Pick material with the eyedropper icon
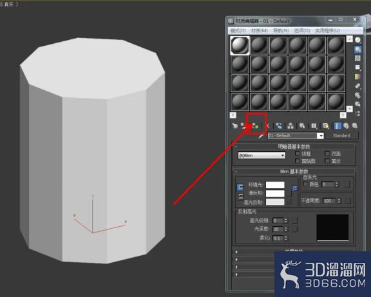The image size is (371, 297). pyautogui.click(x=261, y=136)
